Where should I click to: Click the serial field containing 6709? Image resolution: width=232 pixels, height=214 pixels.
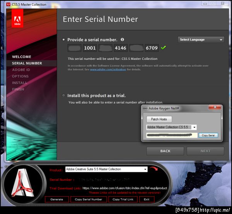tap(152, 48)
